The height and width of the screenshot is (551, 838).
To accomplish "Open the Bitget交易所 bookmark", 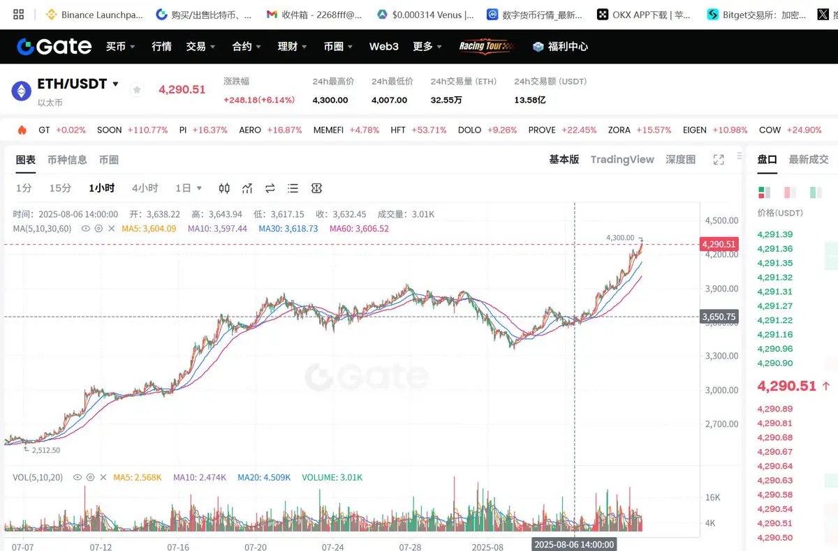I will tap(756, 14).
